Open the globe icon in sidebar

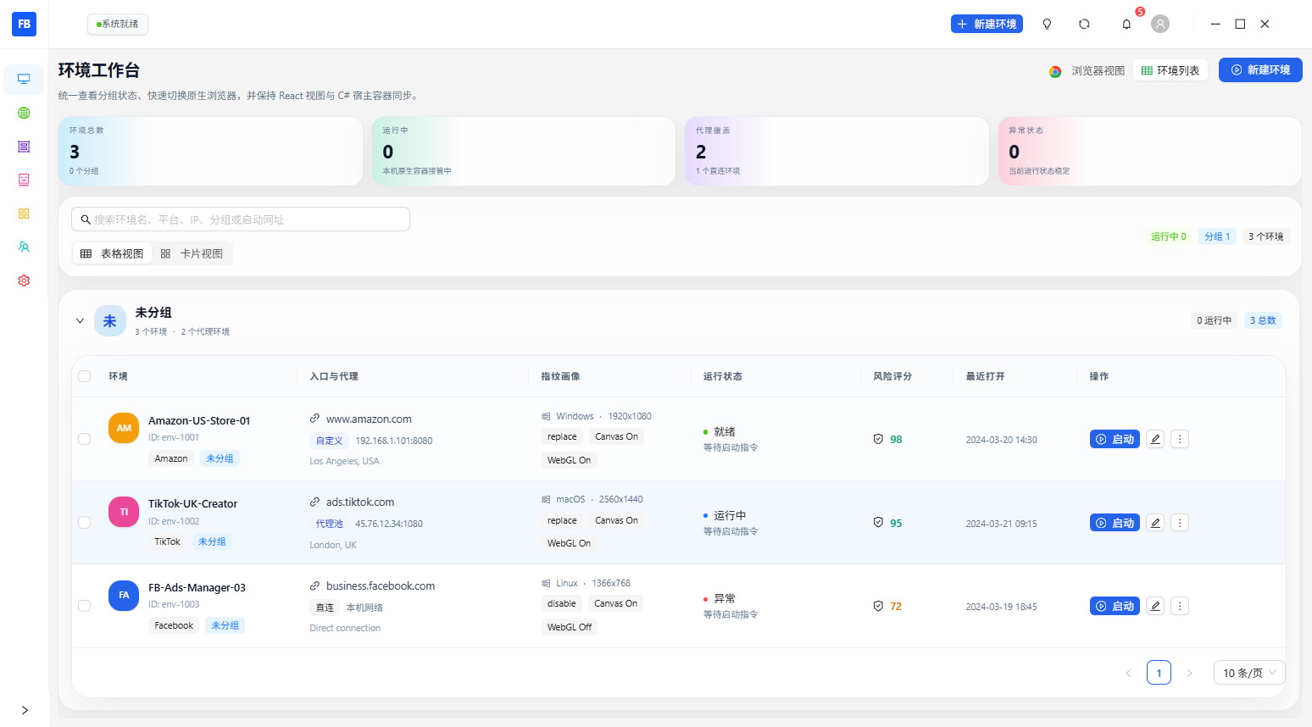point(24,113)
